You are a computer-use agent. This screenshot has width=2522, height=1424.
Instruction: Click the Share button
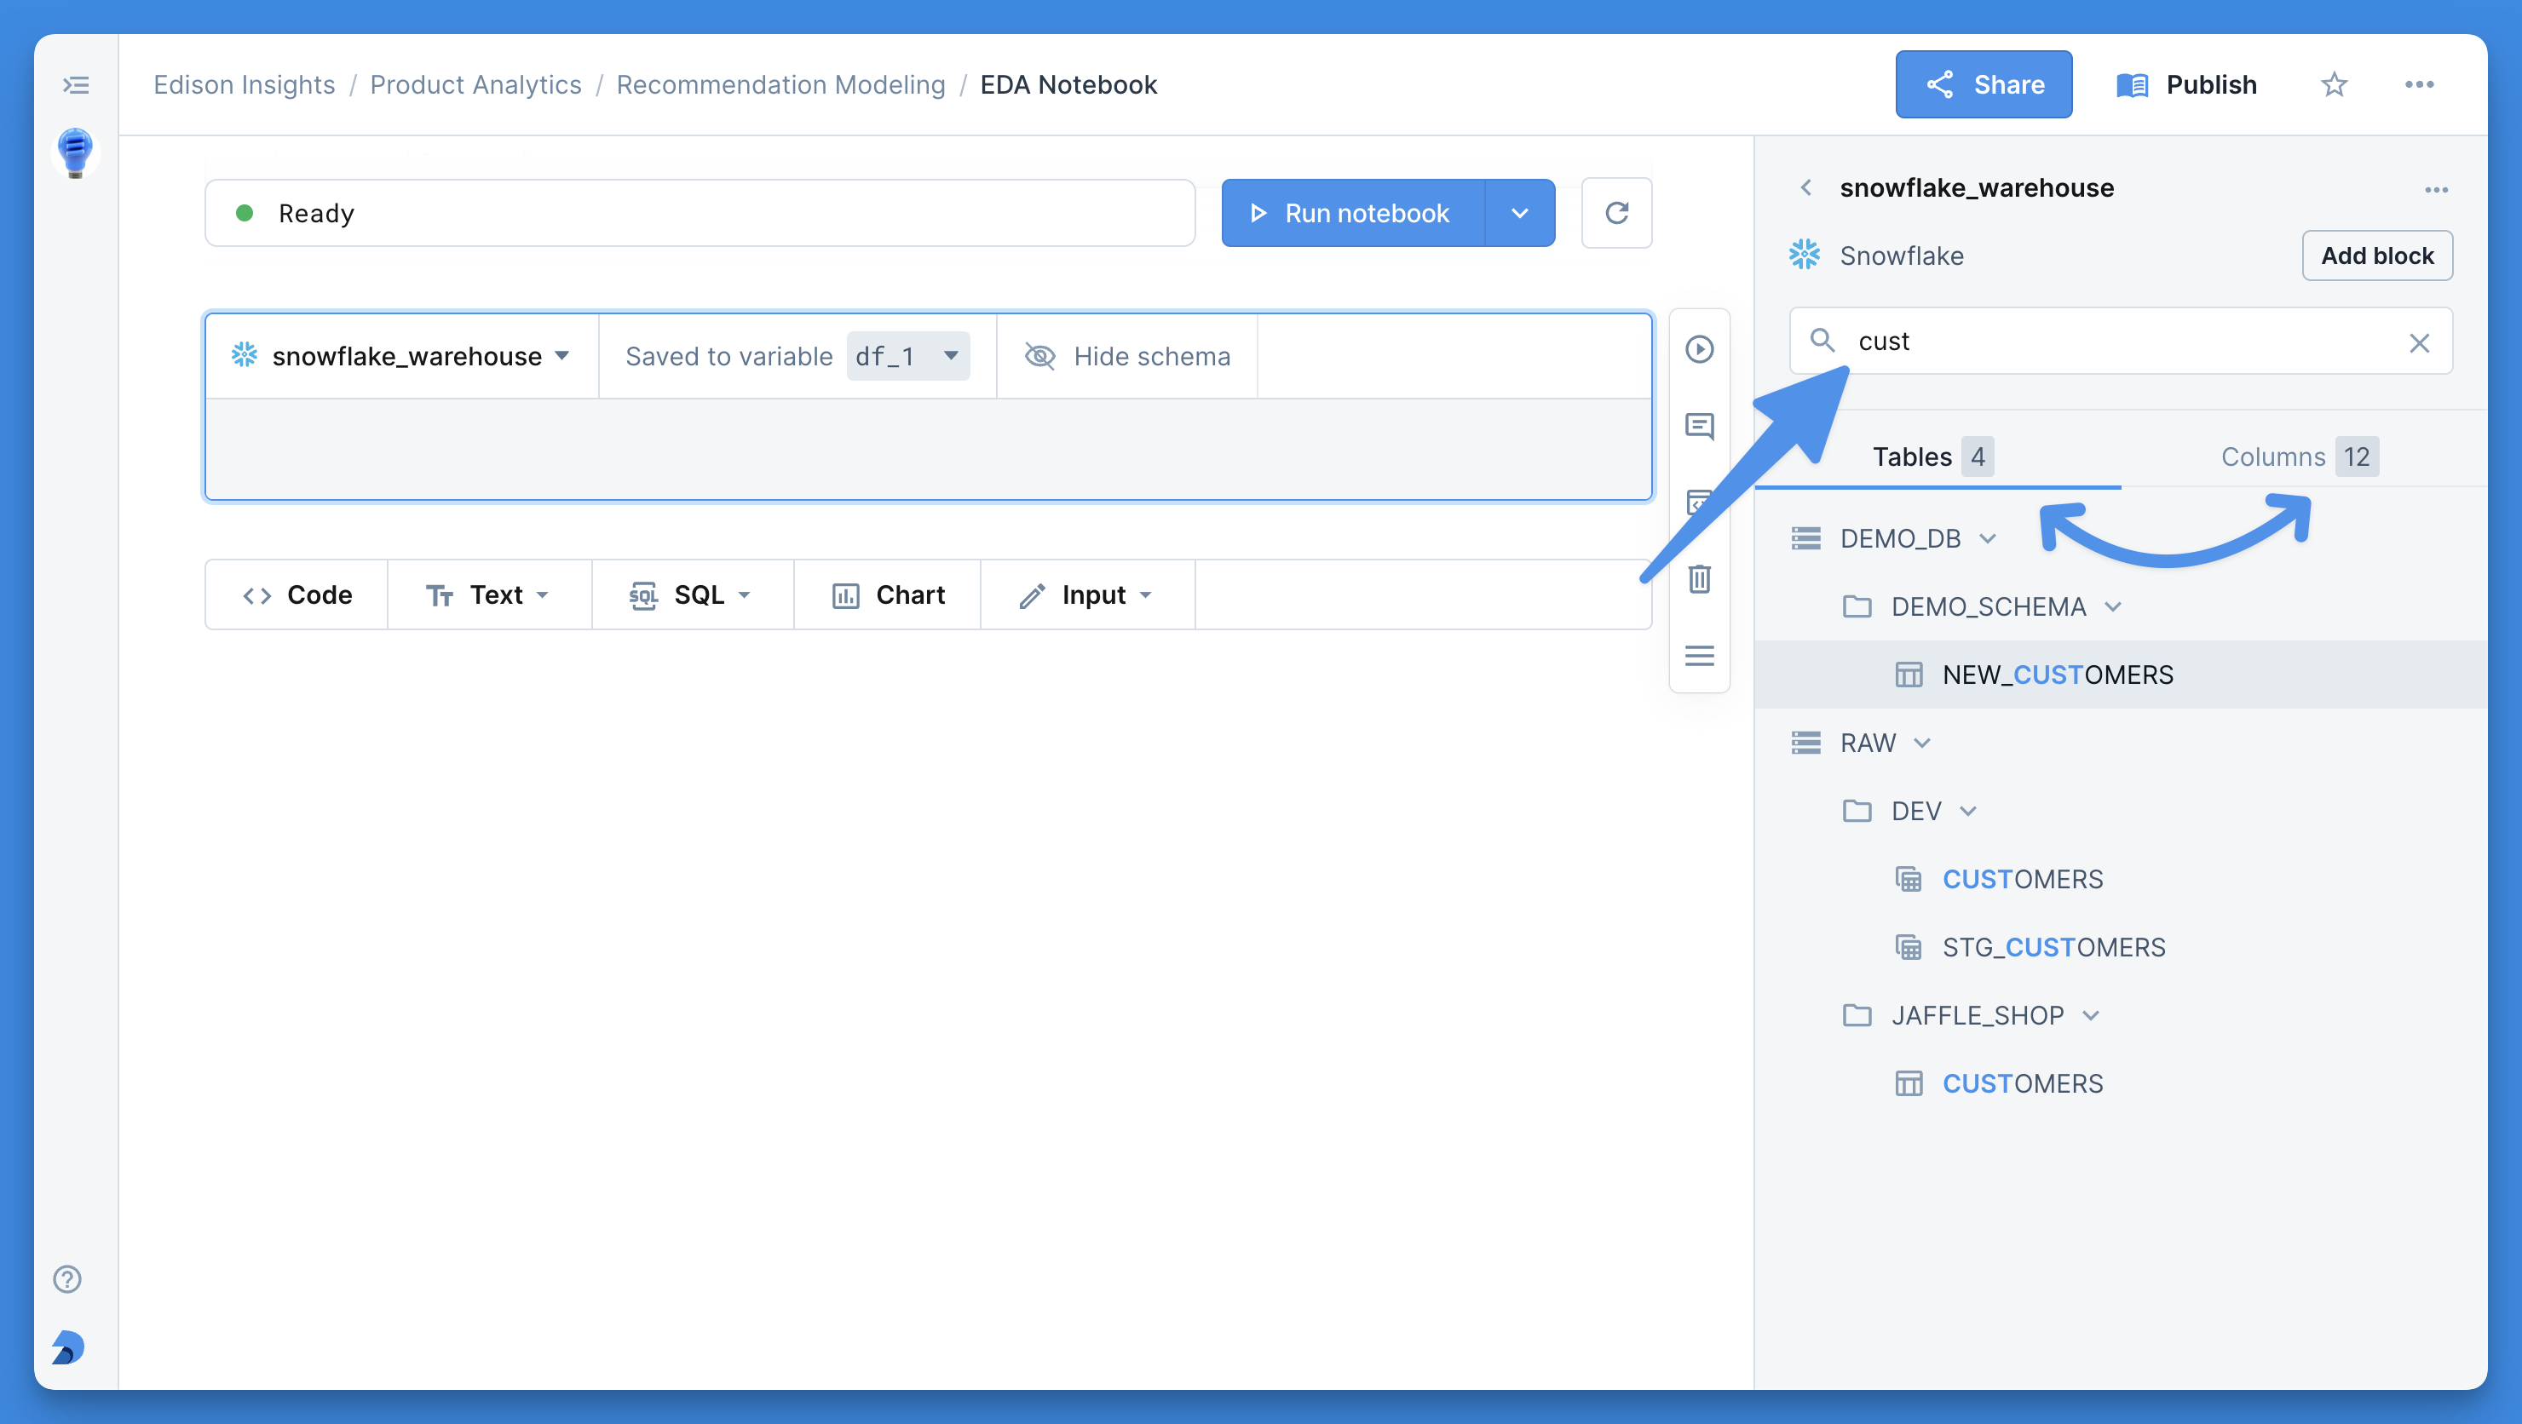click(1984, 85)
